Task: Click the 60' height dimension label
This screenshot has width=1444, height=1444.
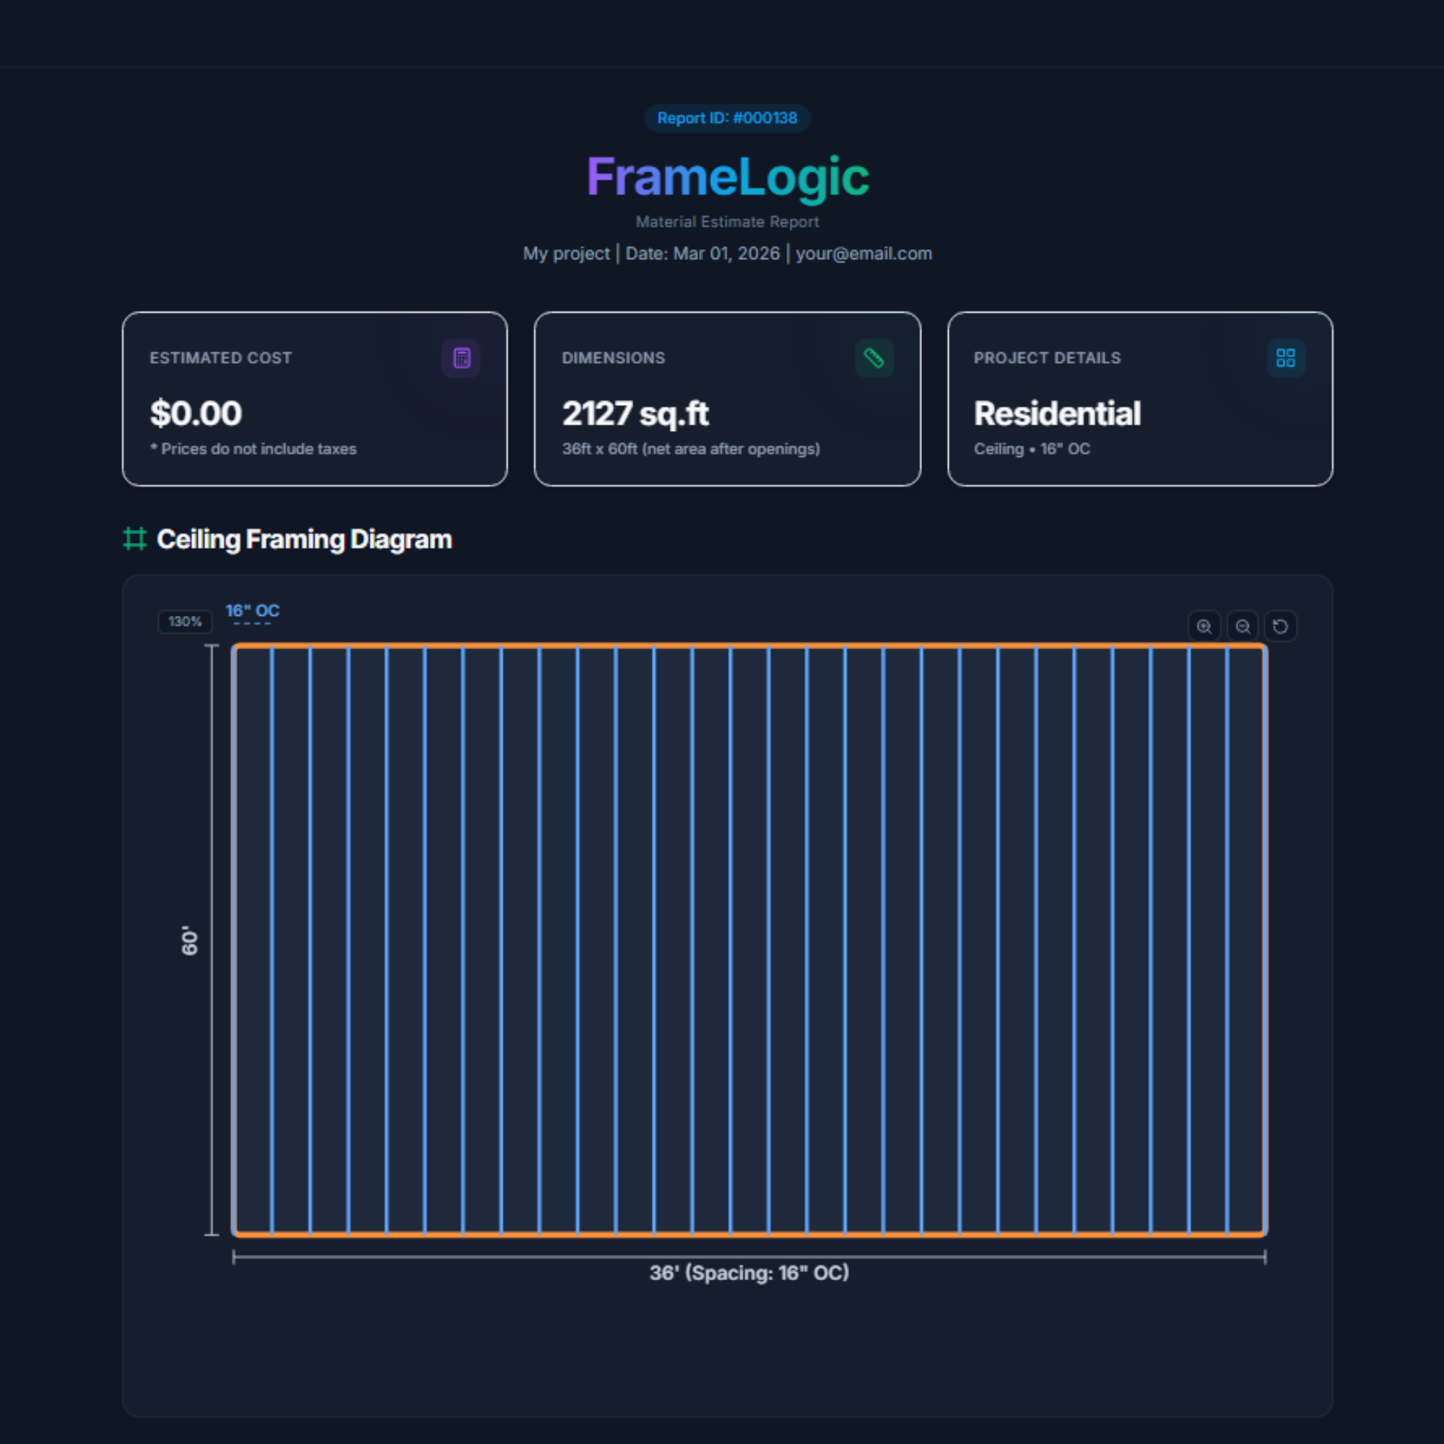Action: [190, 940]
